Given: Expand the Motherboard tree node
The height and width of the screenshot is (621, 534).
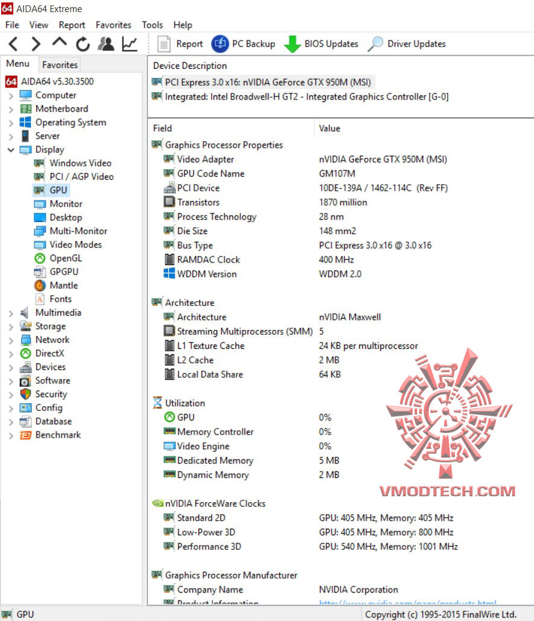Looking at the screenshot, I should tap(11, 109).
